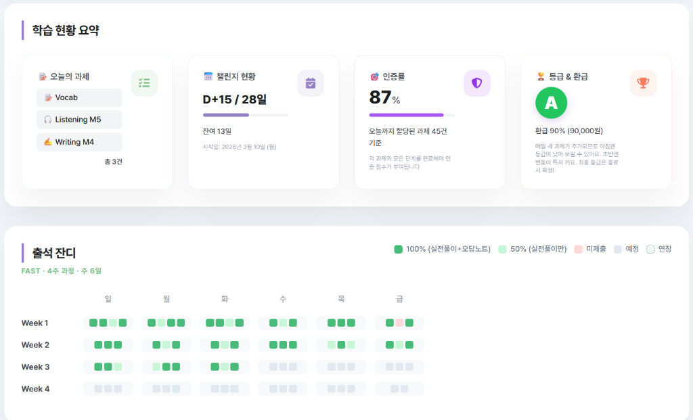
Task: Click the green checklist icon in 오늘의 과제 card
Action: (144, 83)
